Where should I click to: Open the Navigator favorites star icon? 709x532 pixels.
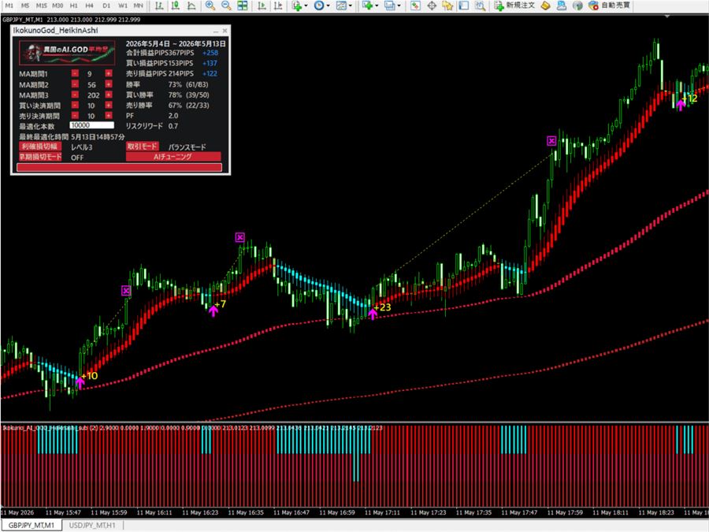[x=447, y=6]
